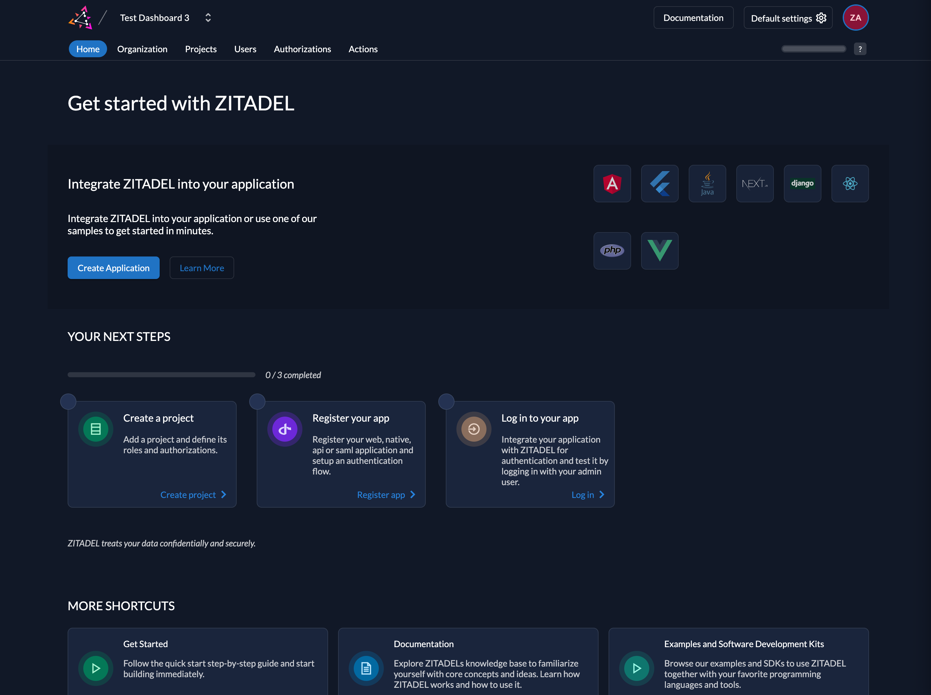Toggle the Log in to your app step circle

tap(446, 402)
